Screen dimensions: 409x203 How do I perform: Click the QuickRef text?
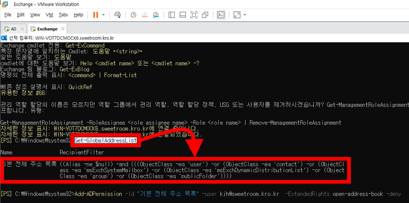pos(81,87)
